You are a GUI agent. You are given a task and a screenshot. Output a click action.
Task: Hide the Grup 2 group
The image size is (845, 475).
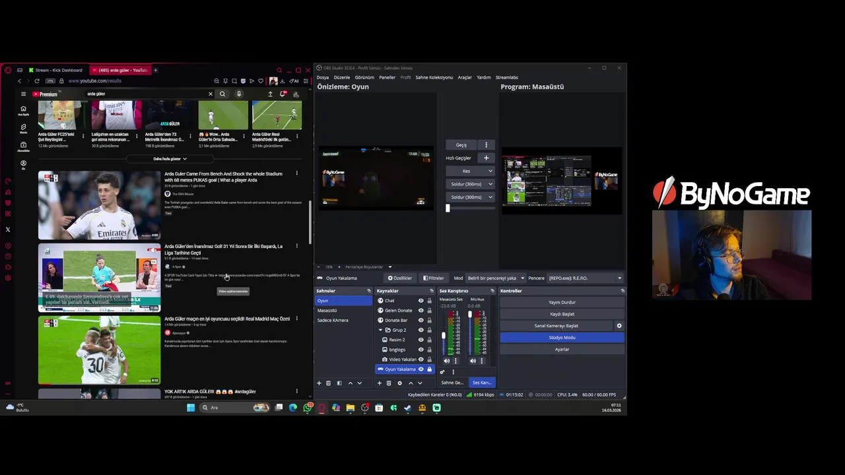421,330
